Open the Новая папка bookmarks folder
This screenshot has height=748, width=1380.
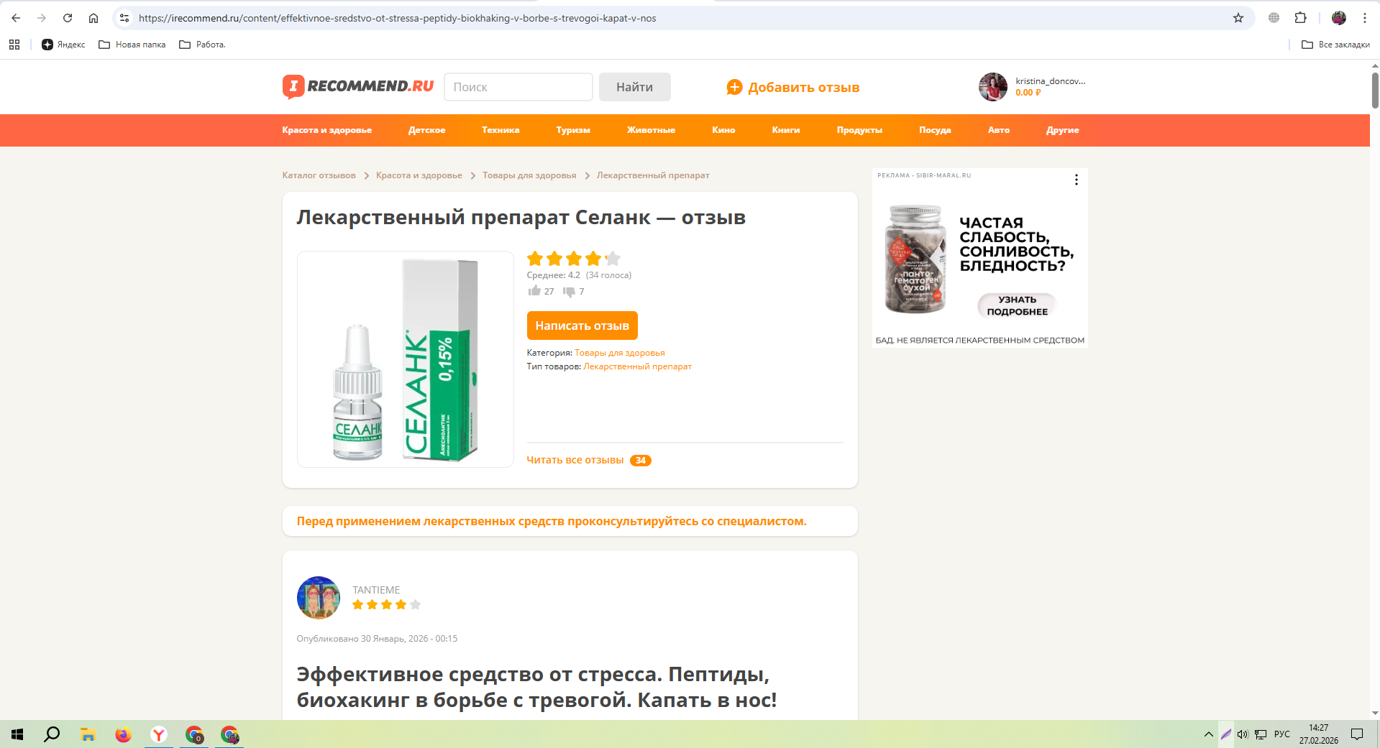pyautogui.click(x=132, y=45)
